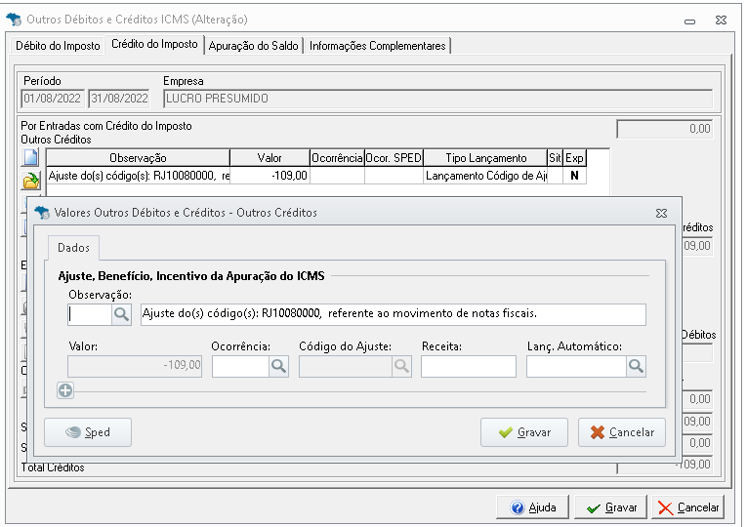This screenshot has height=527, width=747.
Task: Select the row 'Ajuste do(s) código(s): RJ10080000'
Action: 316,176
